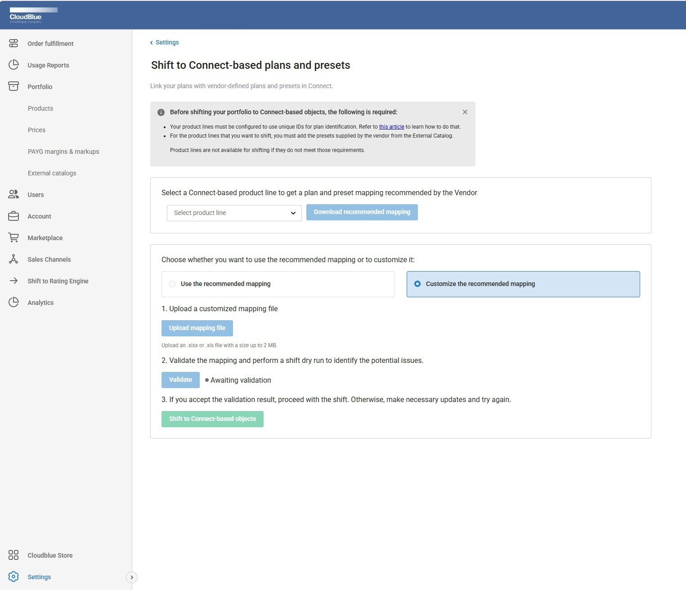686x590 pixels.
Task: Select the 'Use the recommended mapping' radio option
Action: [x=172, y=284]
